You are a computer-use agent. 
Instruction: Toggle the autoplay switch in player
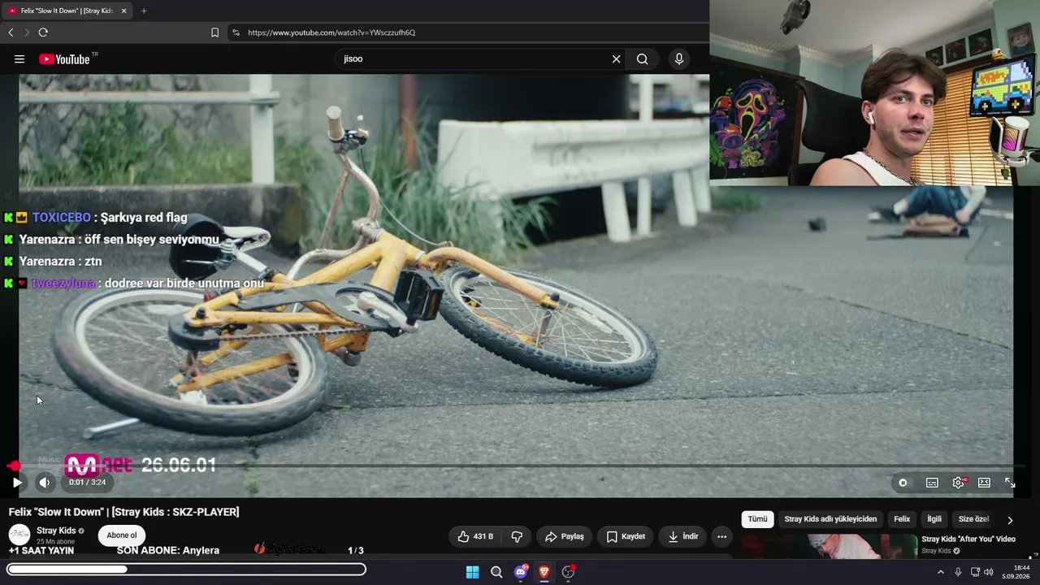click(903, 483)
